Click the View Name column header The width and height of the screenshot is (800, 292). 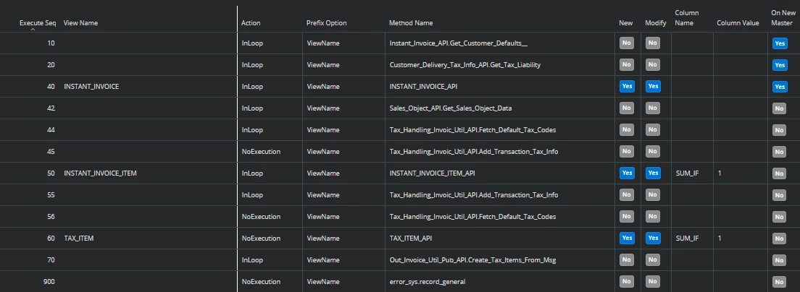(x=80, y=23)
